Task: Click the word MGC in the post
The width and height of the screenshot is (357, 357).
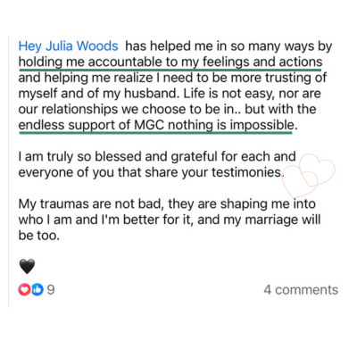Action: pyautogui.click(x=149, y=125)
